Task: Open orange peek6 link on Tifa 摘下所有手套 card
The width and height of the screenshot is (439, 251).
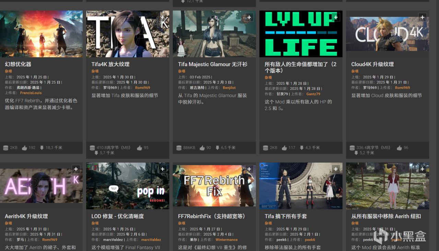Action: point(310,240)
